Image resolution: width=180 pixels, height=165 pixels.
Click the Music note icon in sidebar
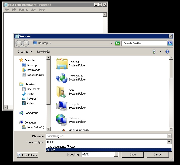(24, 94)
